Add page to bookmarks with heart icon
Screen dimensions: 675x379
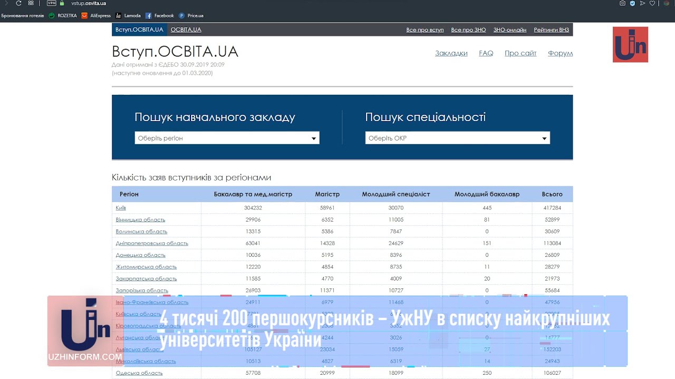click(x=652, y=3)
